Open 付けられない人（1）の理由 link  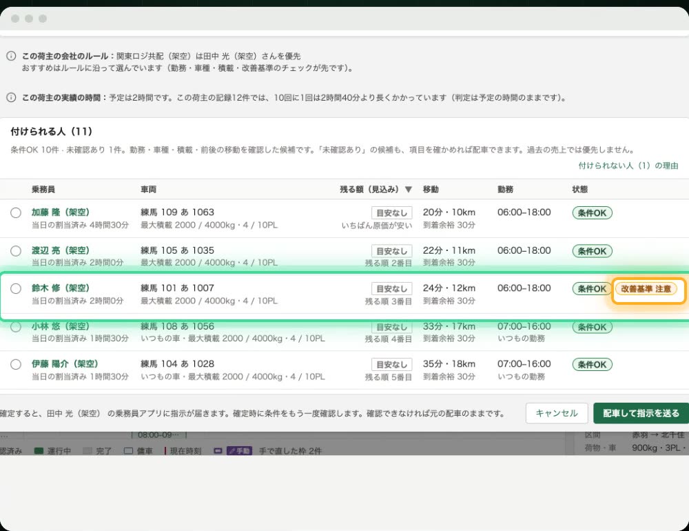click(628, 166)
